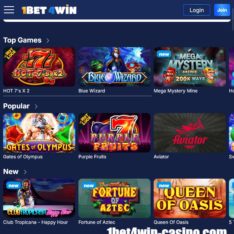Open the hamburger menu icon
The width and height of the screenshot is (234, 234).
(9, 10)
